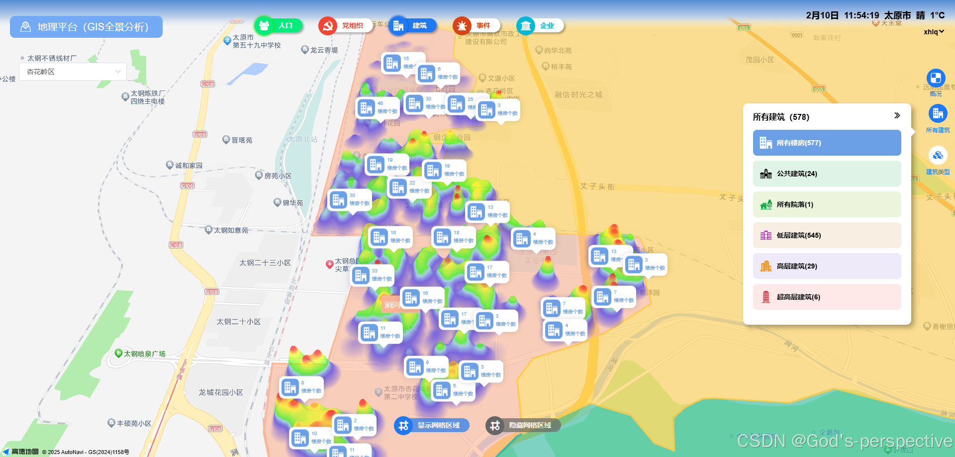Select 低层建筑(545) category
This screenshot has height=457, width=955.
pos(827,235)
